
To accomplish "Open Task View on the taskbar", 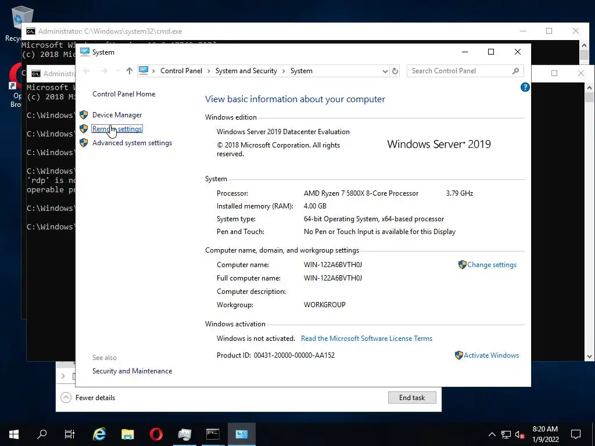I will [x=70, y=434].
